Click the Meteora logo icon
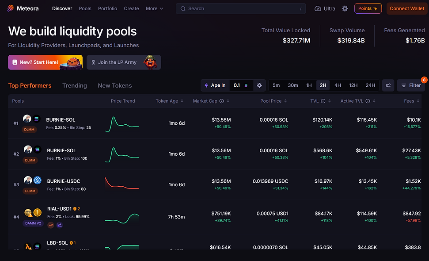The image size is (429, 261). (11, 8)
